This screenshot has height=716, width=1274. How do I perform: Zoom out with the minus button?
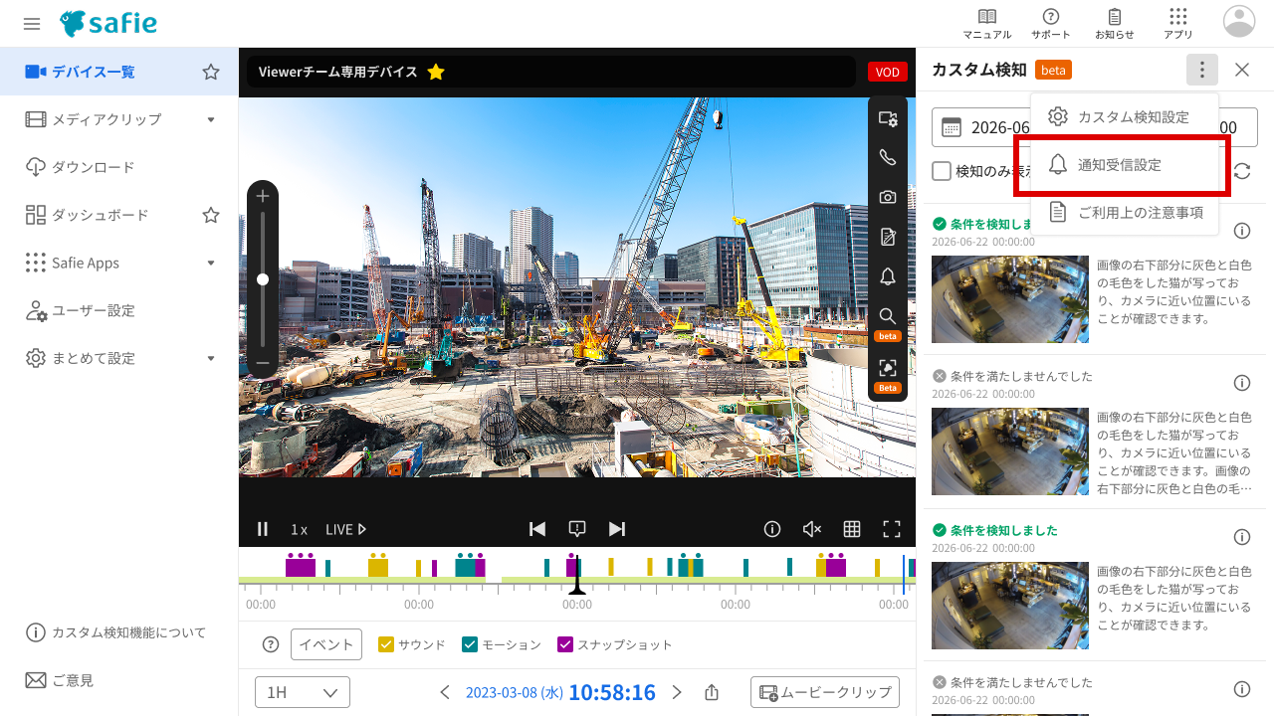pos(263,363)
